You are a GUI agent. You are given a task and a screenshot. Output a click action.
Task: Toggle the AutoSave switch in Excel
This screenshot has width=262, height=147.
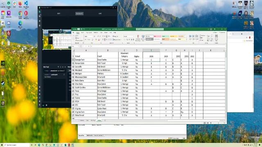coord(79,29)
